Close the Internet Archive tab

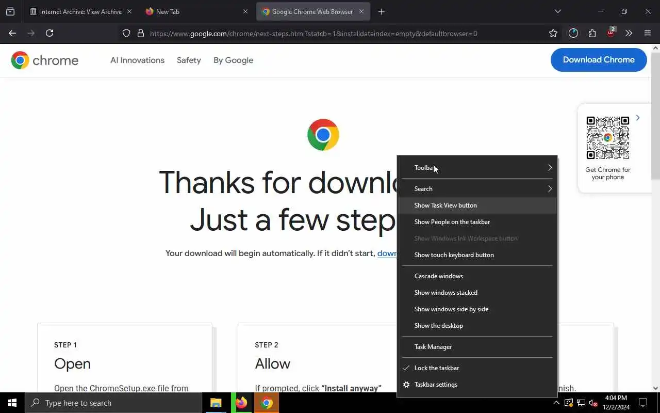pyautogui.click(x=129, y=11)
